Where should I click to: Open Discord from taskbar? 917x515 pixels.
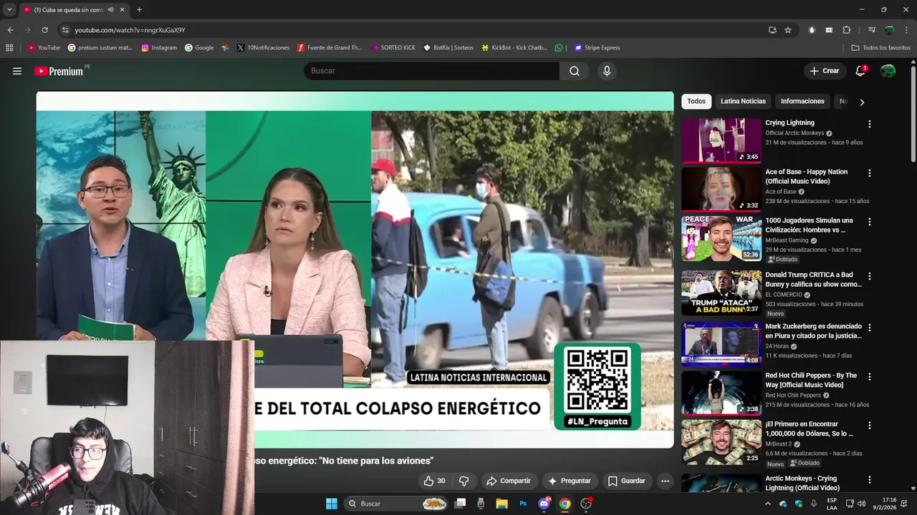pyautogui.click(x=544, y=504)
